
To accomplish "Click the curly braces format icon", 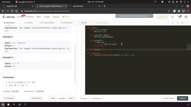I will click(173, 23).
